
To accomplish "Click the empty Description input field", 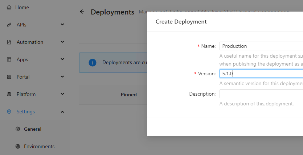I will (x=261, y=94).
